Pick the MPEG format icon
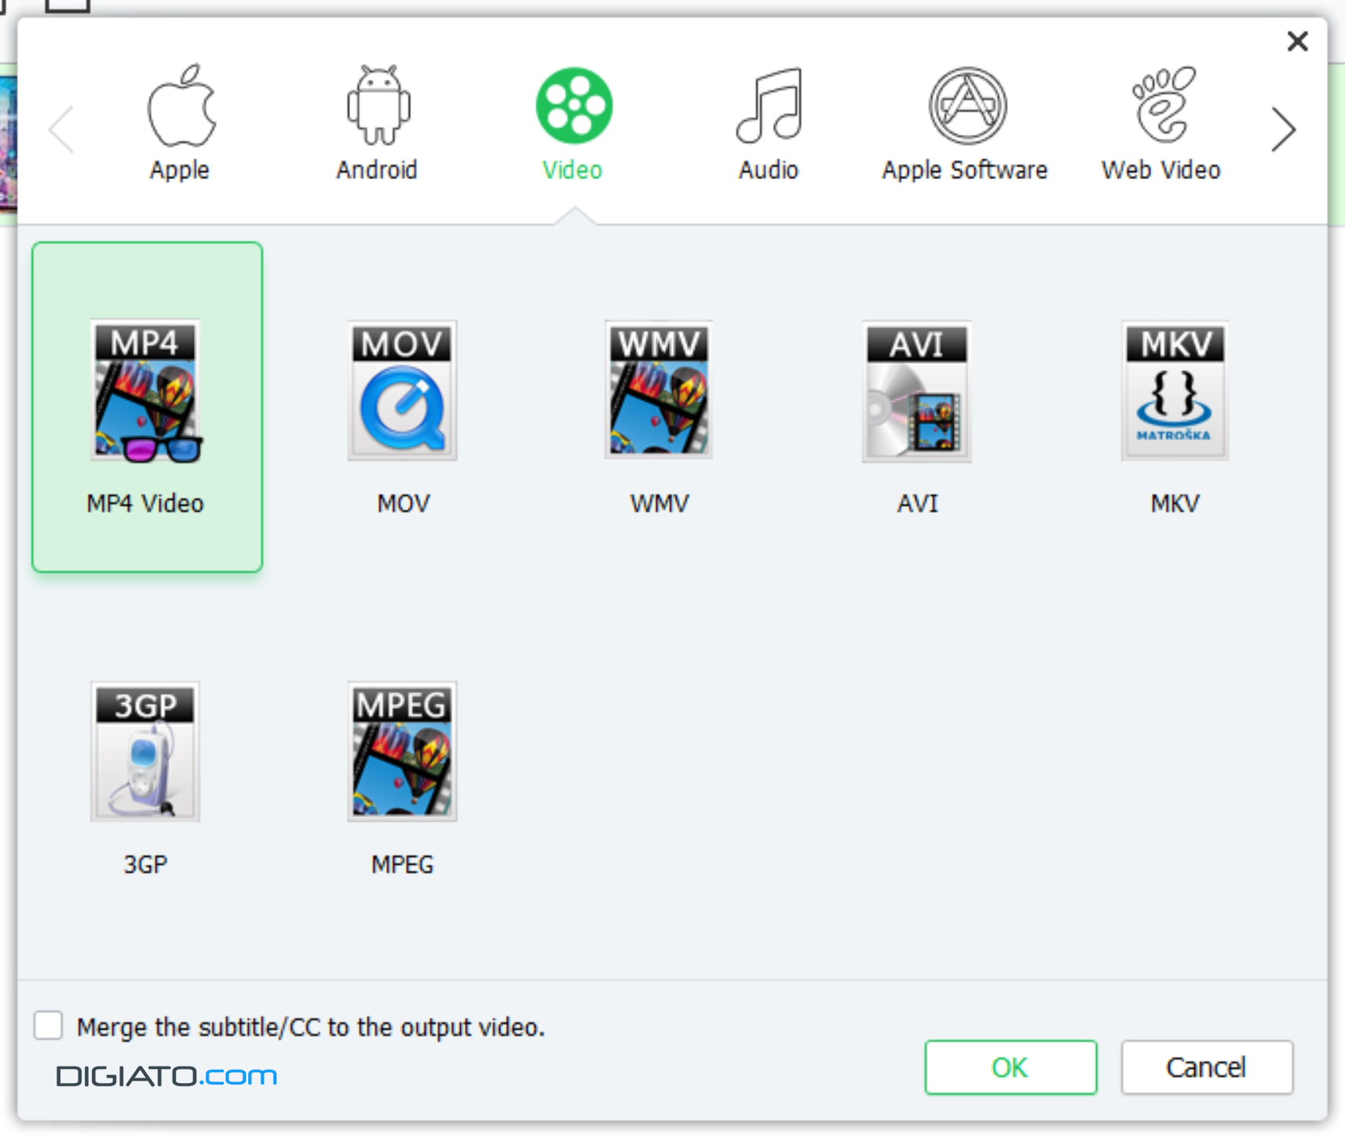The height and width of the screenshot is (1138, 1345). pyautogui.click(x=402, y=751)
